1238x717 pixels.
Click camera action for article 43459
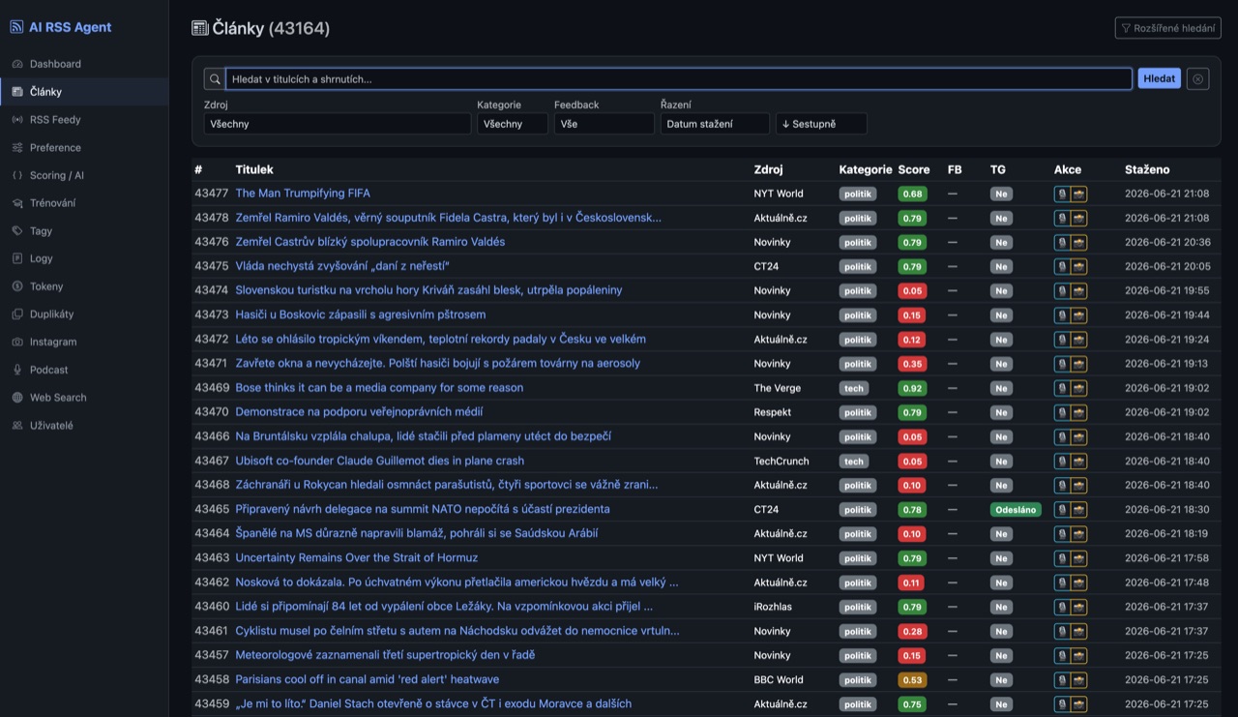tap(1078, 704)
